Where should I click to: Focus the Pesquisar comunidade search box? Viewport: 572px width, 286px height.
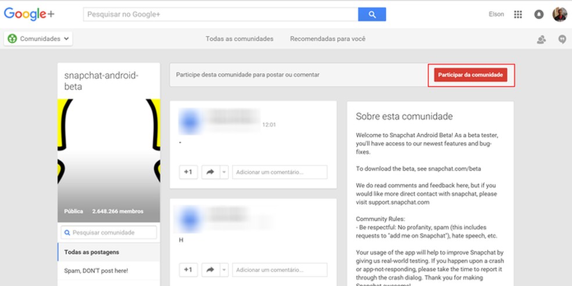109,233
